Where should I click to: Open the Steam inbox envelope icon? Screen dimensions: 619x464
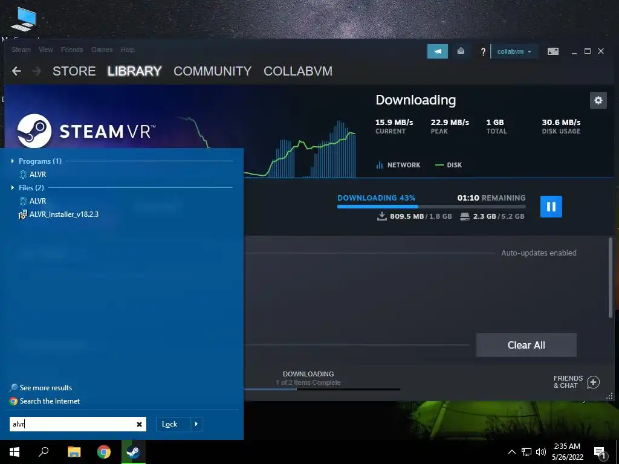[x=461, y=51]
